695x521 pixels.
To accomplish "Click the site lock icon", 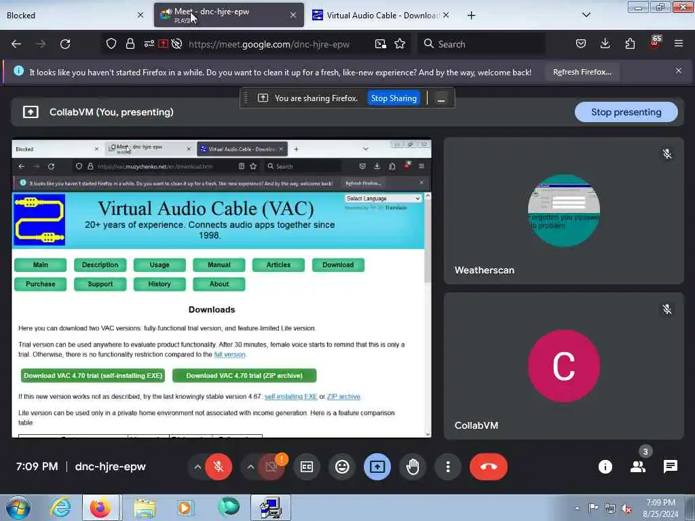I will pyautogui.click(x=130, y=44).
